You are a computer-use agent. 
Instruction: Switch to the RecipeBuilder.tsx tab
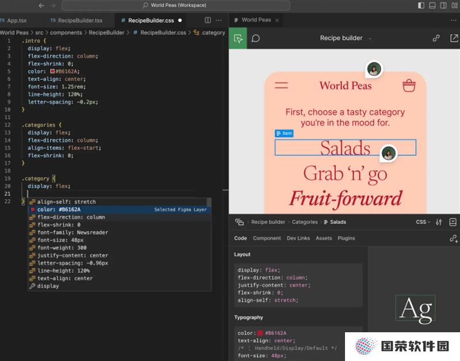point(76,21)
